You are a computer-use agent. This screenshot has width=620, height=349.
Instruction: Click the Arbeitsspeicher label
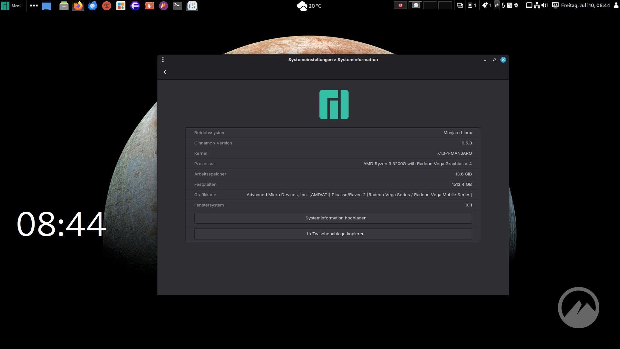pos(210,174)
